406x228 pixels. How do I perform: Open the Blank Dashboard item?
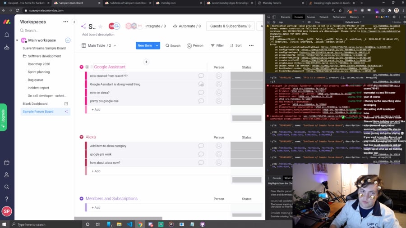[35, 104]
